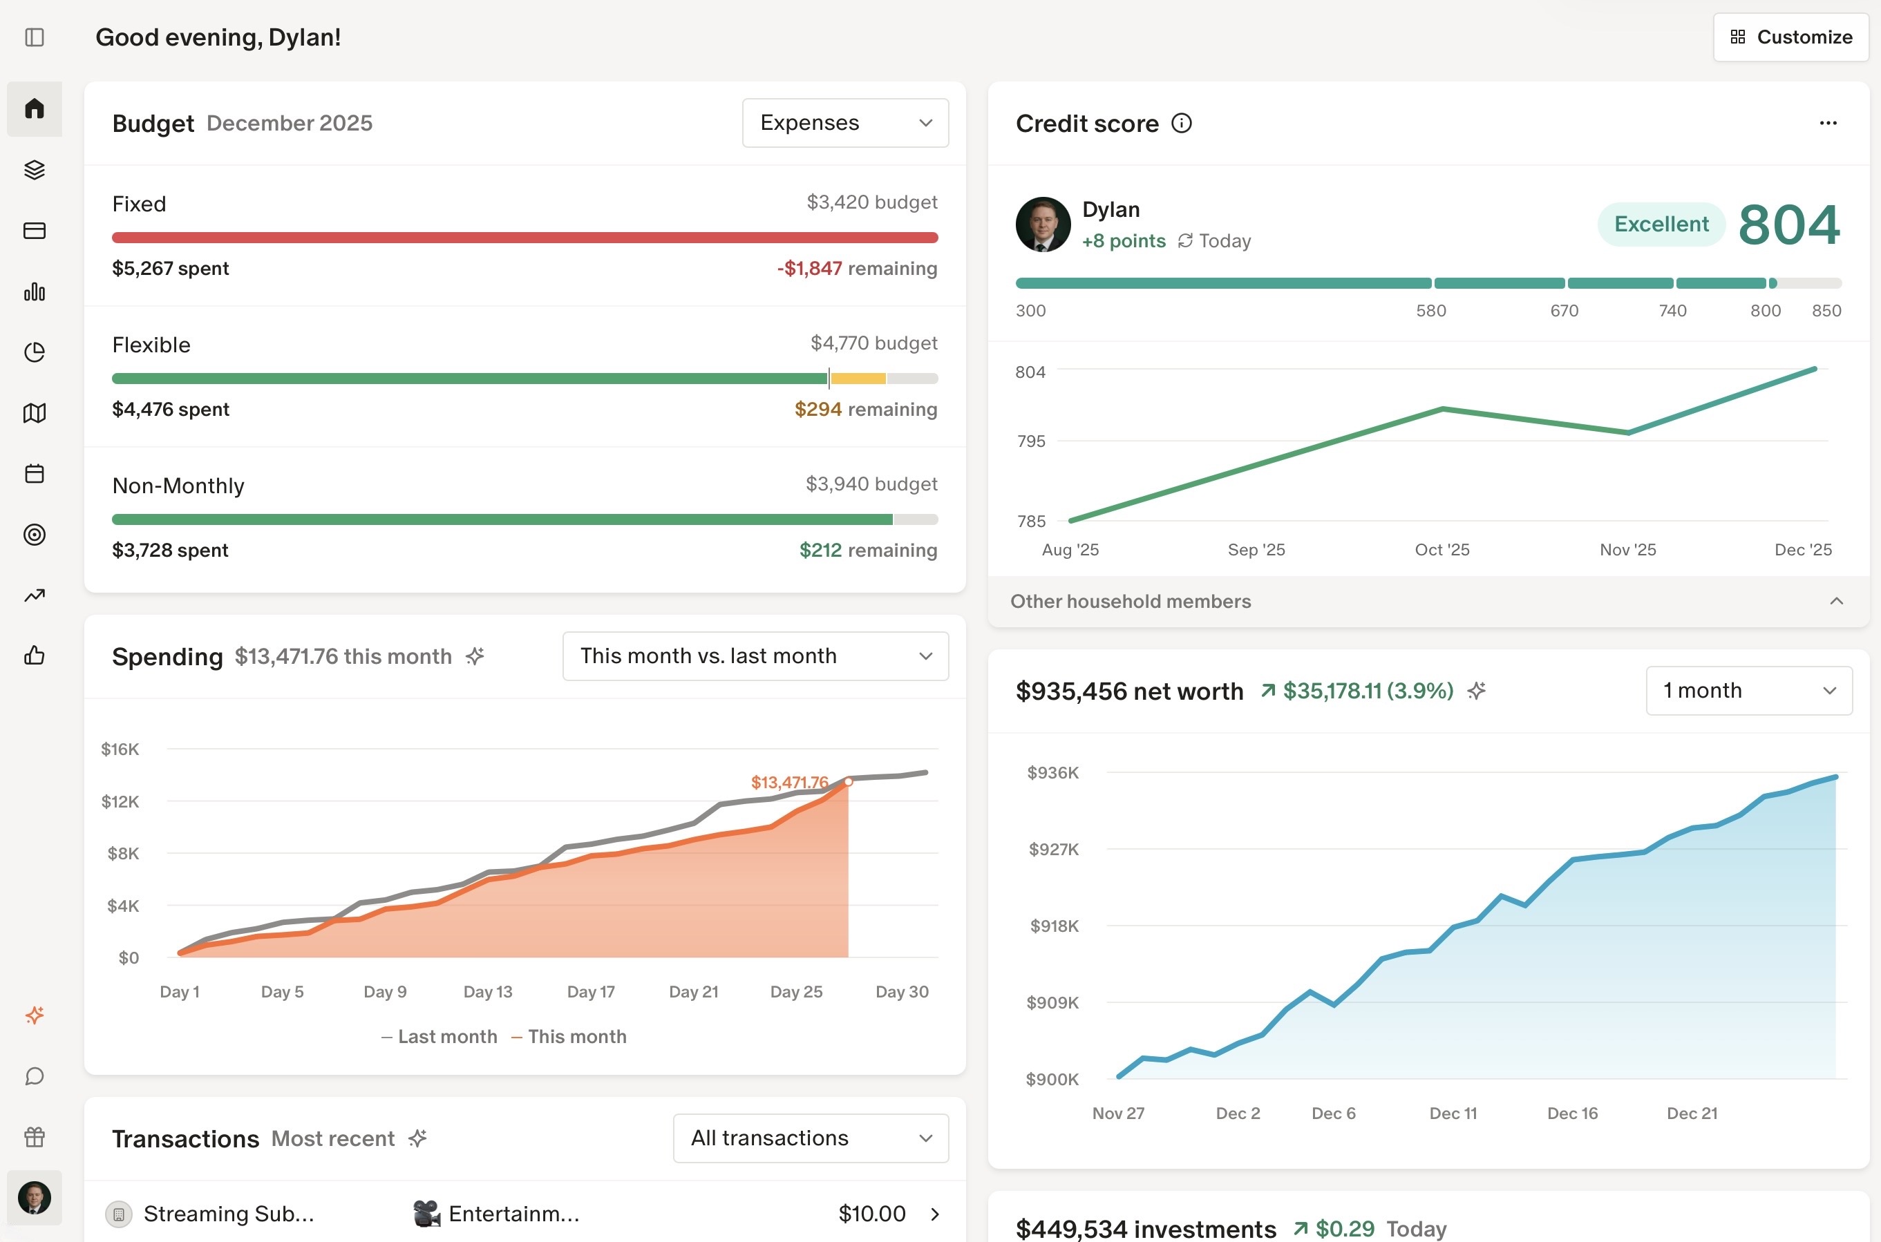Select the Plan map icon in sidebar
This screenshot has height=1242, width=1881.
click(x=35, y=412)
